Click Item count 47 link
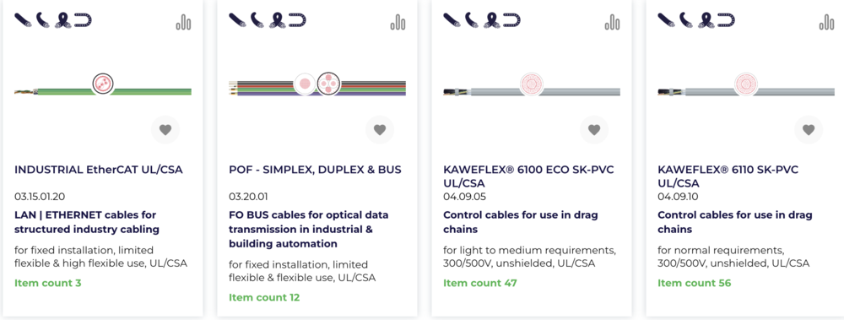 coord(480,283)
